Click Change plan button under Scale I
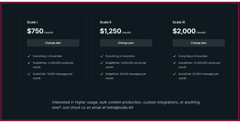 click(53, 43)
